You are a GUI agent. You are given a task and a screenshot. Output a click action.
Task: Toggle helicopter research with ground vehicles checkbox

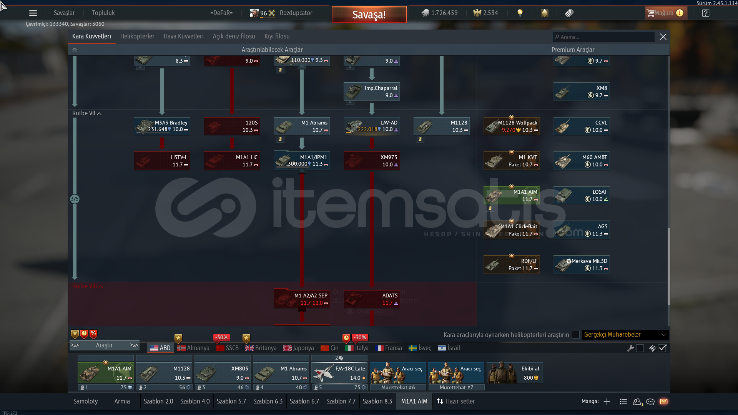(575, 335)
